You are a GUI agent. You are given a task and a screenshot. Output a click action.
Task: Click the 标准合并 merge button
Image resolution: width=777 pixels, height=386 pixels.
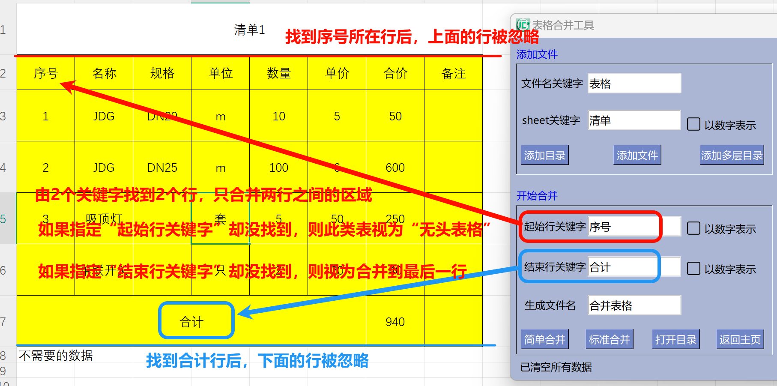pos(609,338)
